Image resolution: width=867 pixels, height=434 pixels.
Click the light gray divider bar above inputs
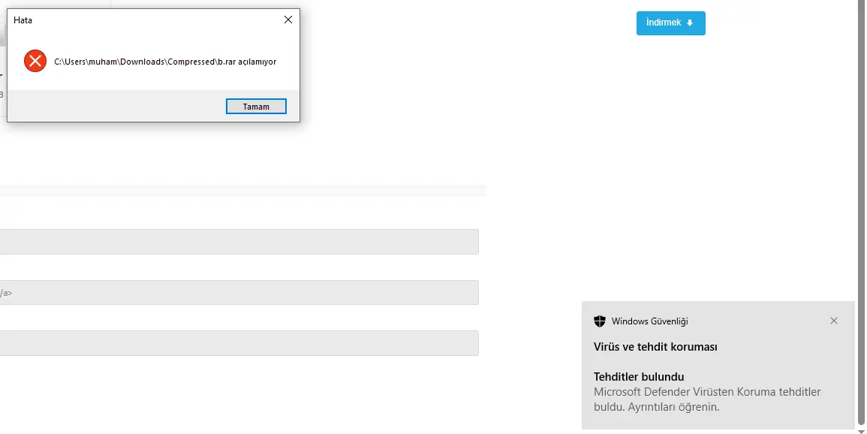click(242, 191)
